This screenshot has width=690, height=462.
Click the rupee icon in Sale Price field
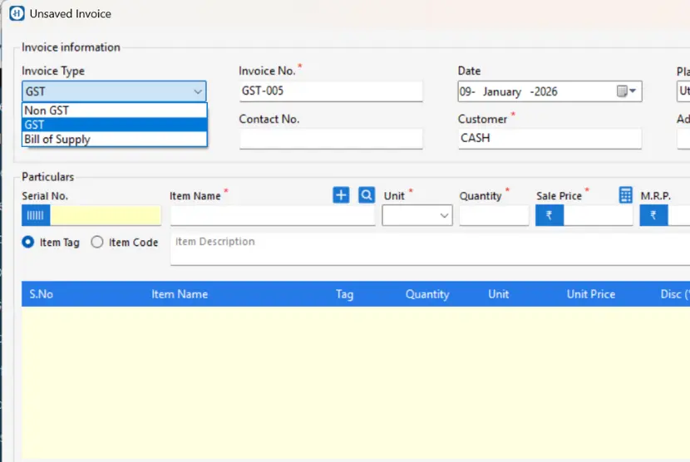point(549,216)
